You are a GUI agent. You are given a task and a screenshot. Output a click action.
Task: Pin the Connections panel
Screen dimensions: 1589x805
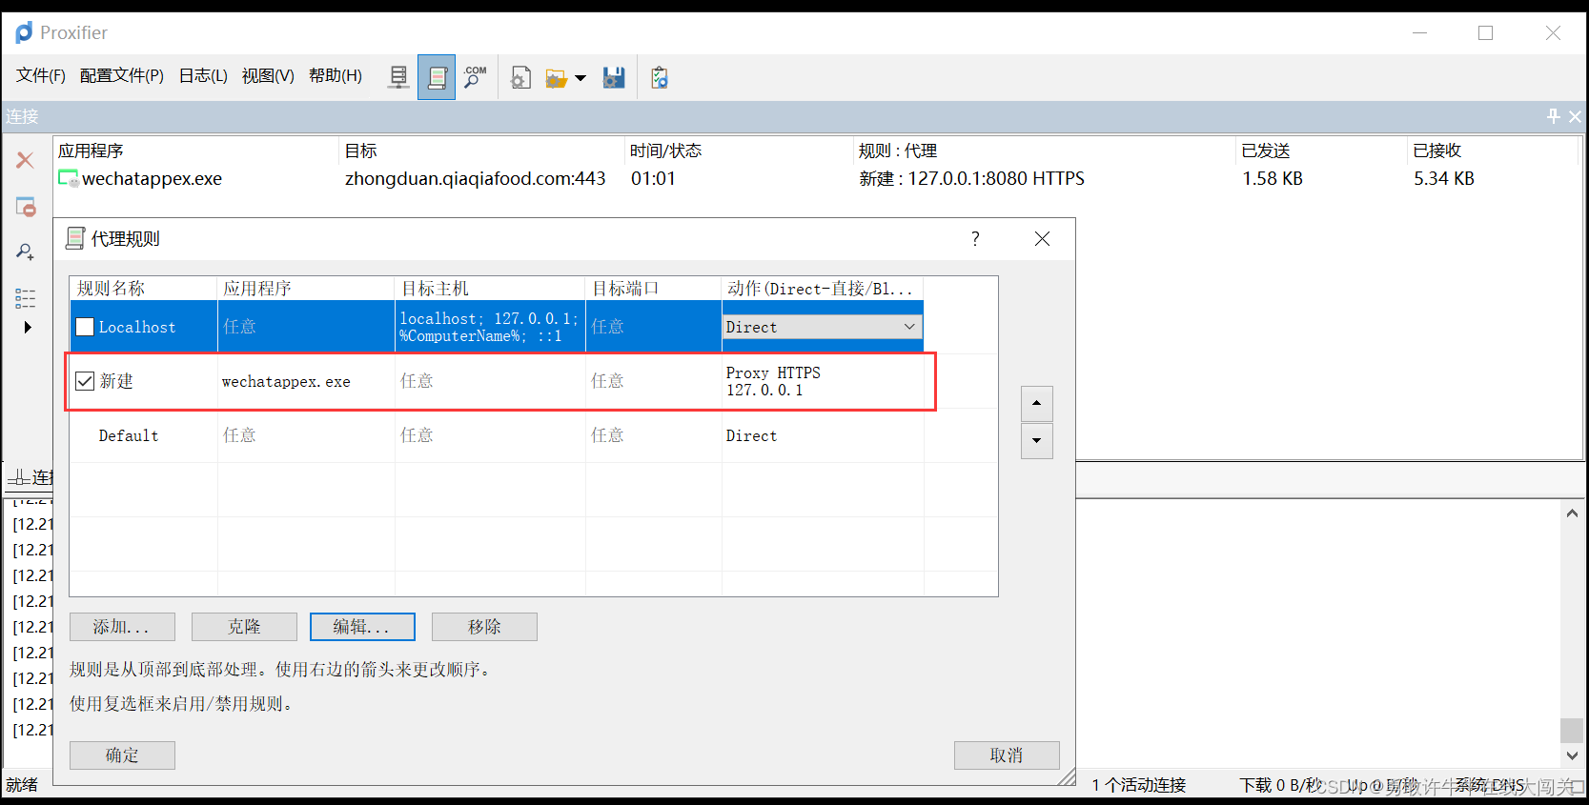(1553, 116)
